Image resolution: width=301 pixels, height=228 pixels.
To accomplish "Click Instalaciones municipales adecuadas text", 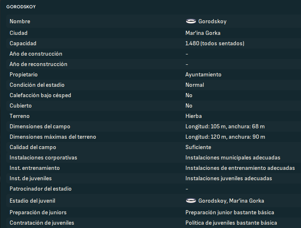I will [x=233, y=158].
